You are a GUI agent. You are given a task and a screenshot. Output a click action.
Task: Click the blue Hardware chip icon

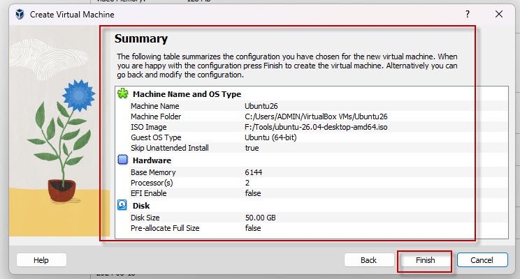(123, 160)
